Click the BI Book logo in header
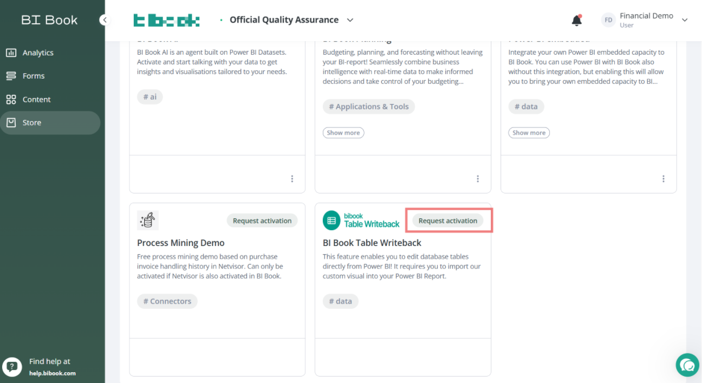Viewport: 702px width, 383px height. click(166, 21)
